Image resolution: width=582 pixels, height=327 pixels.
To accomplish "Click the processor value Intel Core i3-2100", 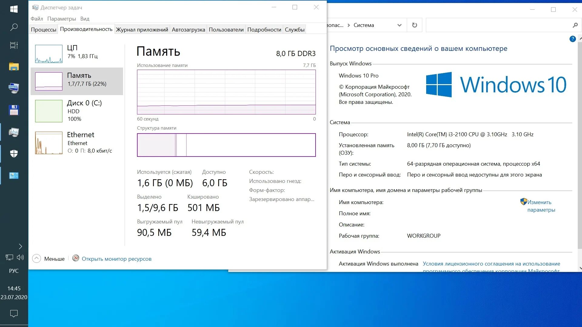I will [470, 134].
